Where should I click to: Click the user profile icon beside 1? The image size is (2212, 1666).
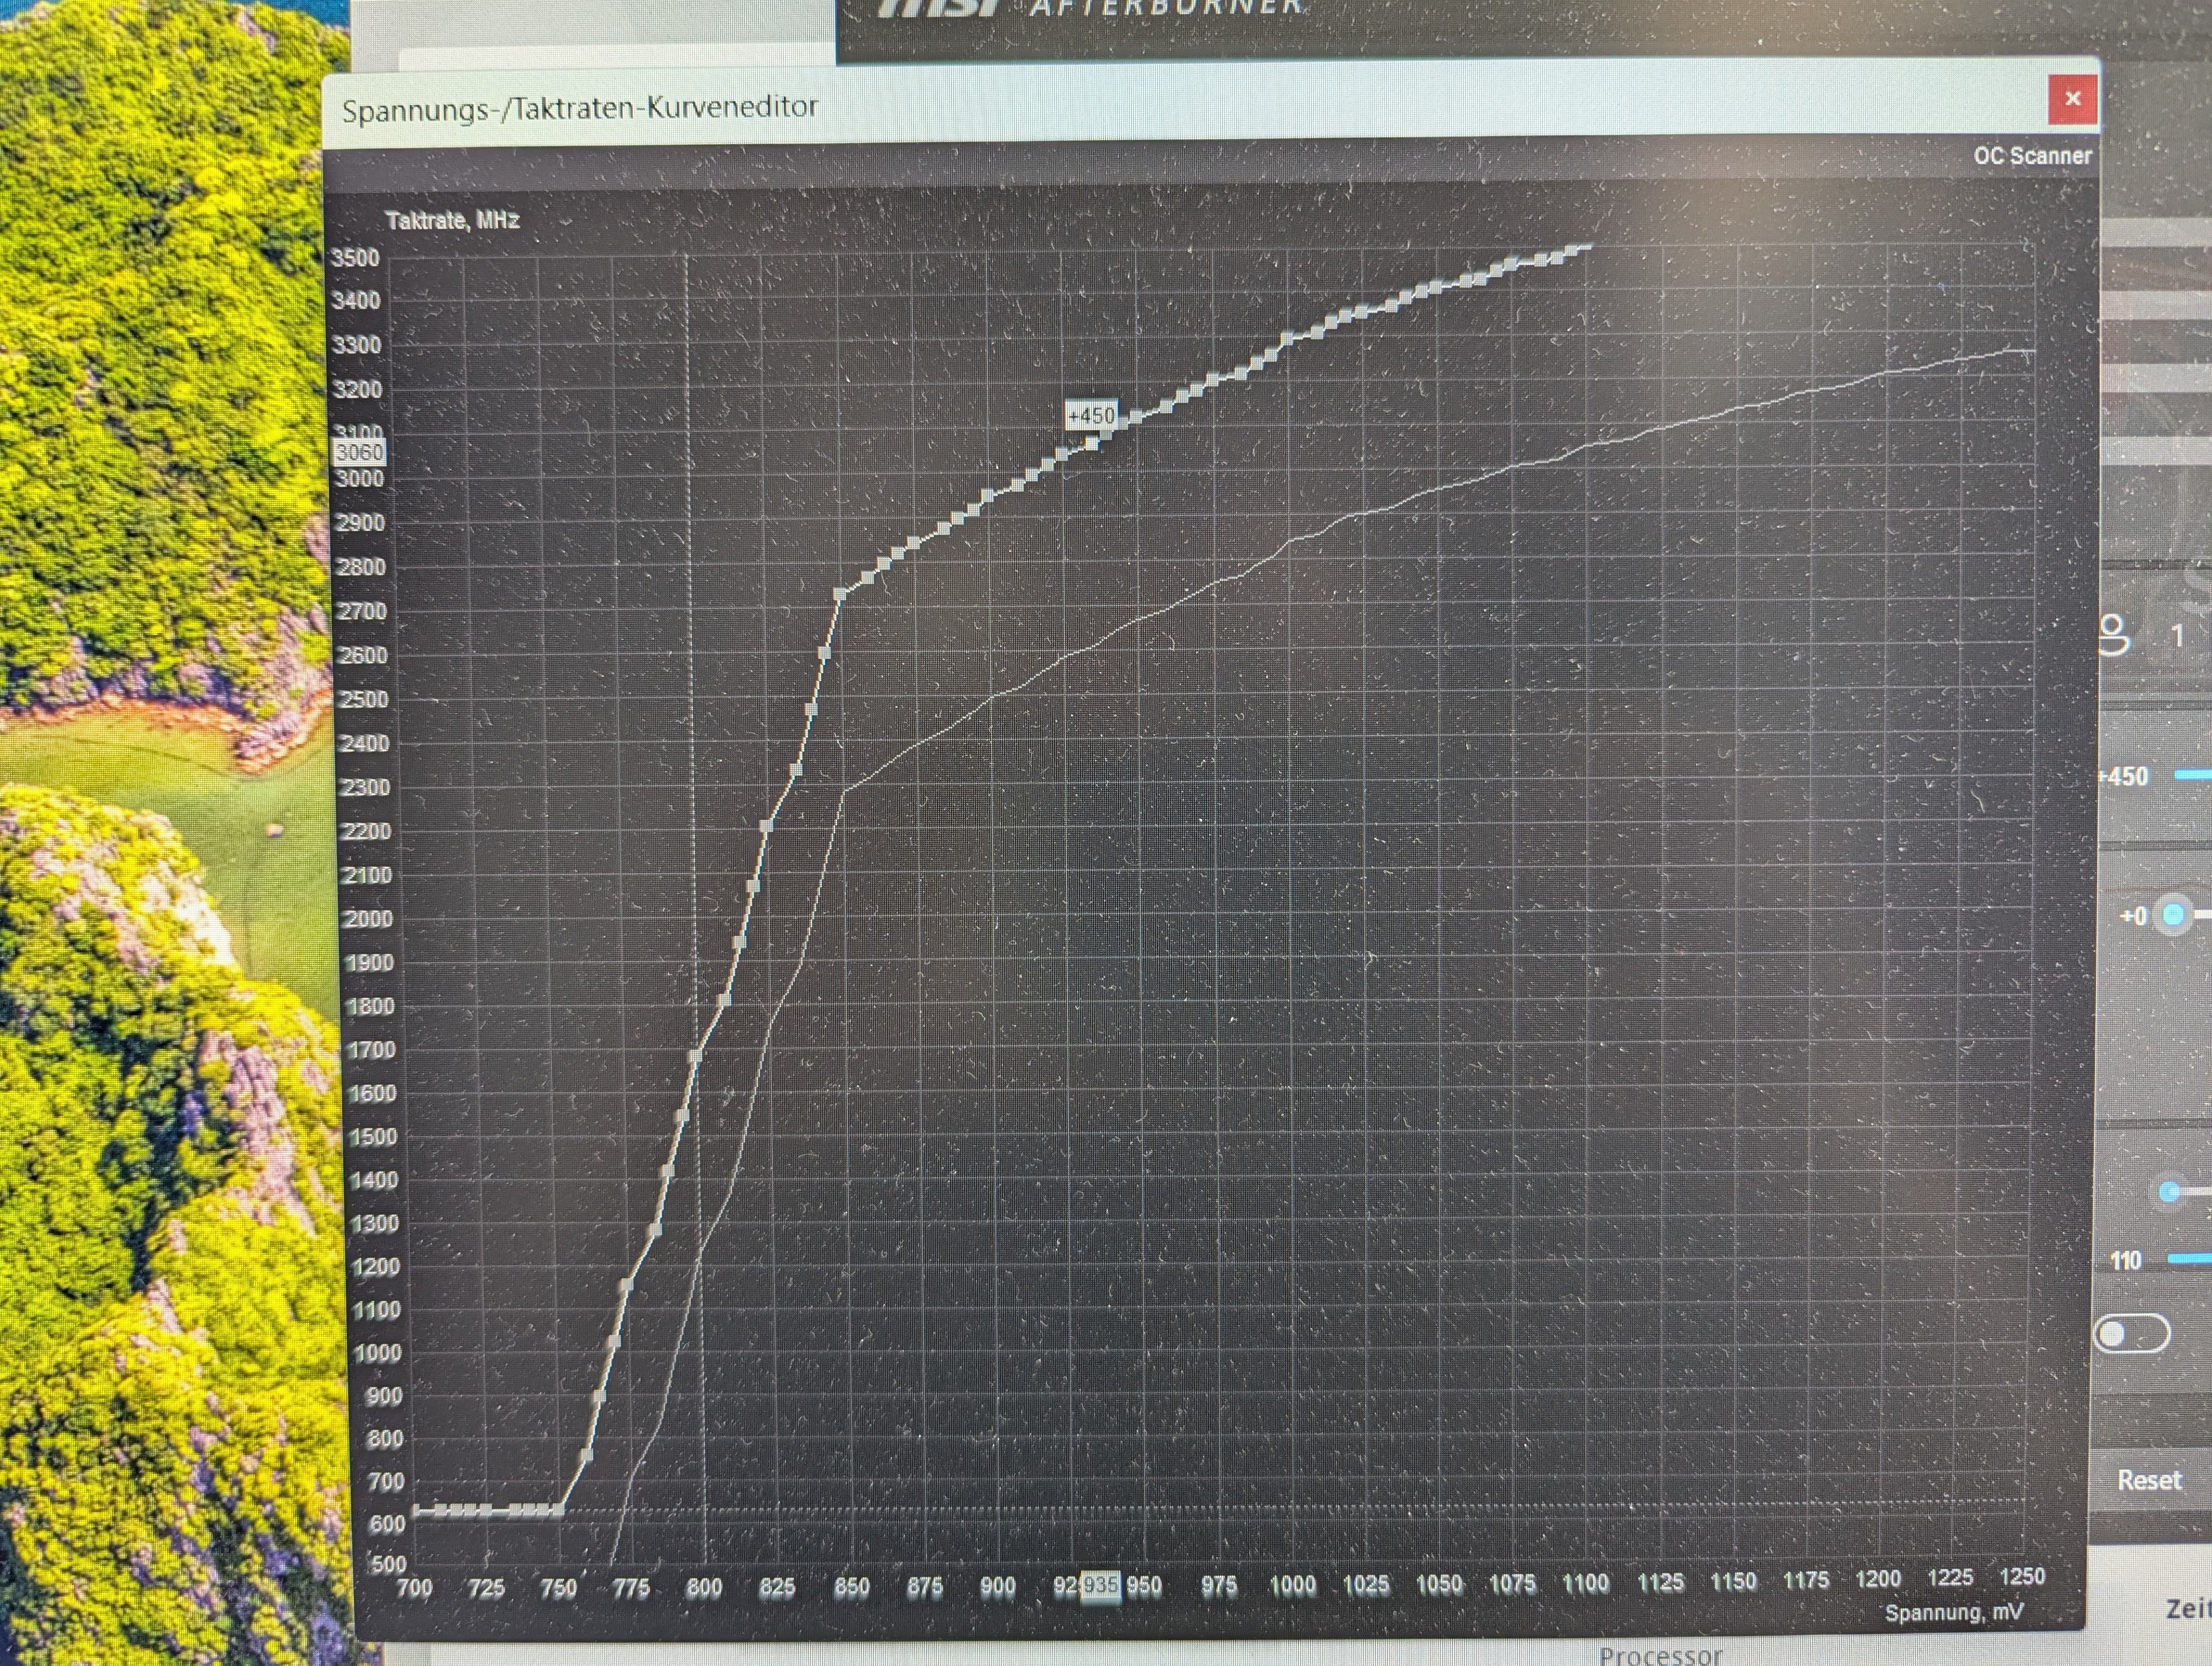coord(2113,635)
